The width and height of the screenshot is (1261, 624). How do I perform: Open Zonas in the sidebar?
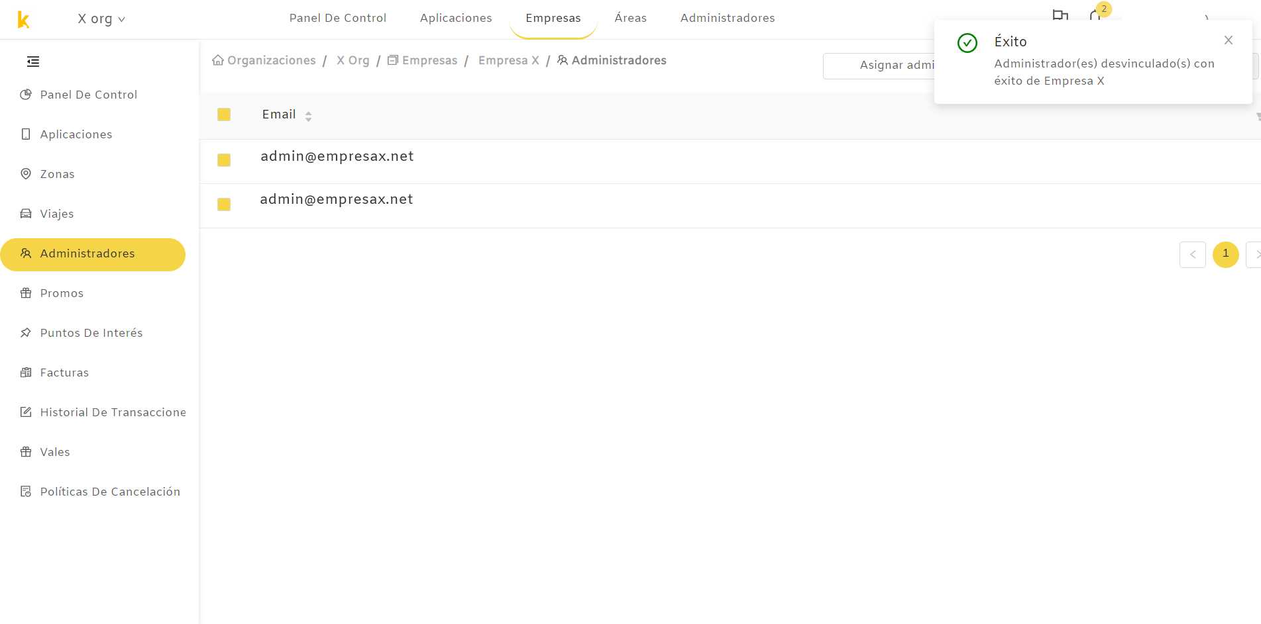[x=93, y=174]
